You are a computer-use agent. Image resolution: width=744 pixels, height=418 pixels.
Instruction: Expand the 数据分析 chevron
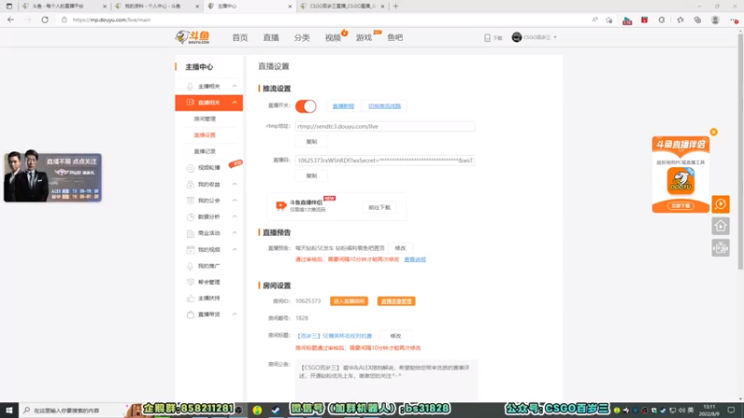(234, 216)
